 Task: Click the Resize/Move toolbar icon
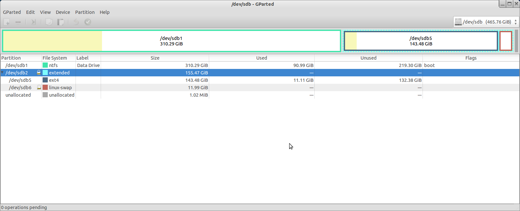coord(33,22)
